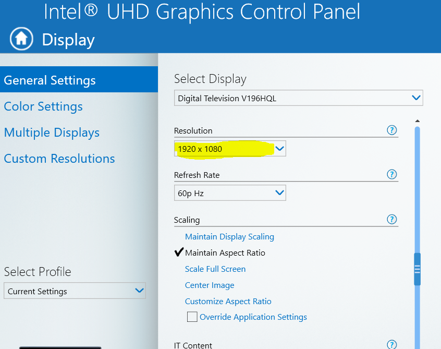Click the scroll-up arrow above the scrollbar
The image size is (441, 349).
click(x=418, y=121)
